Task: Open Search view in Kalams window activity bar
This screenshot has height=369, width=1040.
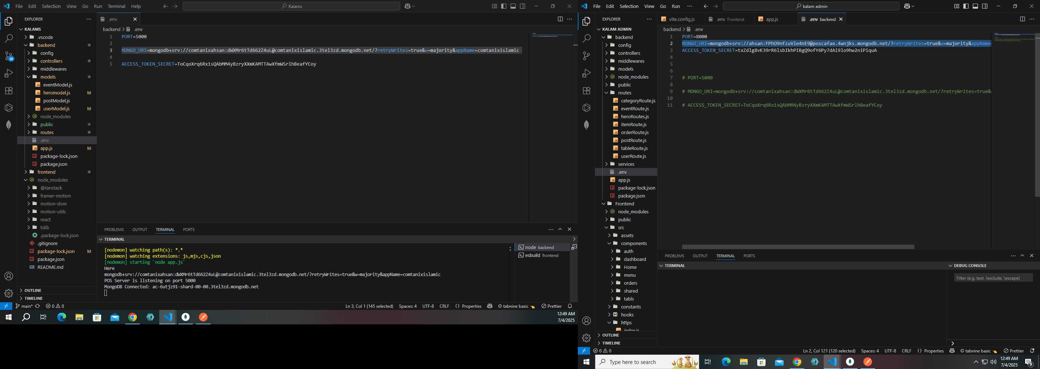Action: 8,39
